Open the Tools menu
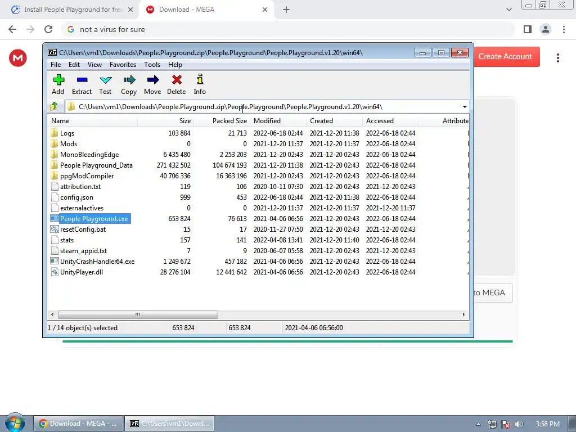Image resolution: width=576 pixels, height=432 pixels. [152, 65]
